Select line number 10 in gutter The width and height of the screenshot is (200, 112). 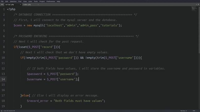[x=3, y=58]
